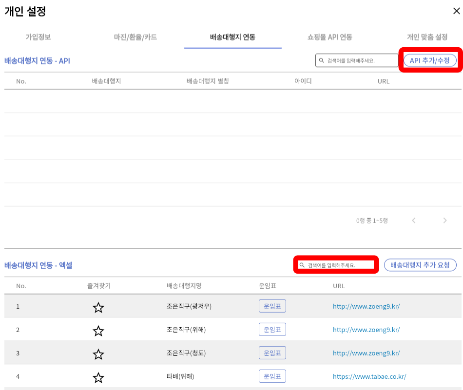Mark 조은직구(청도) as favorite
Image resolution: width=463 pixels, height=390 pixels.
(98, 354)
